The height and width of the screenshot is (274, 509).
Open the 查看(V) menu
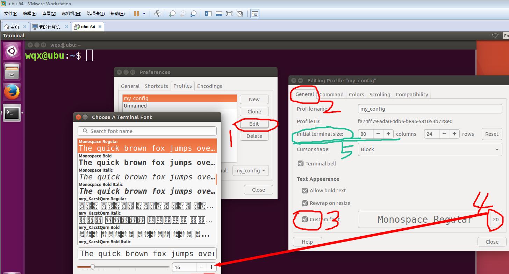coord(49,14)
